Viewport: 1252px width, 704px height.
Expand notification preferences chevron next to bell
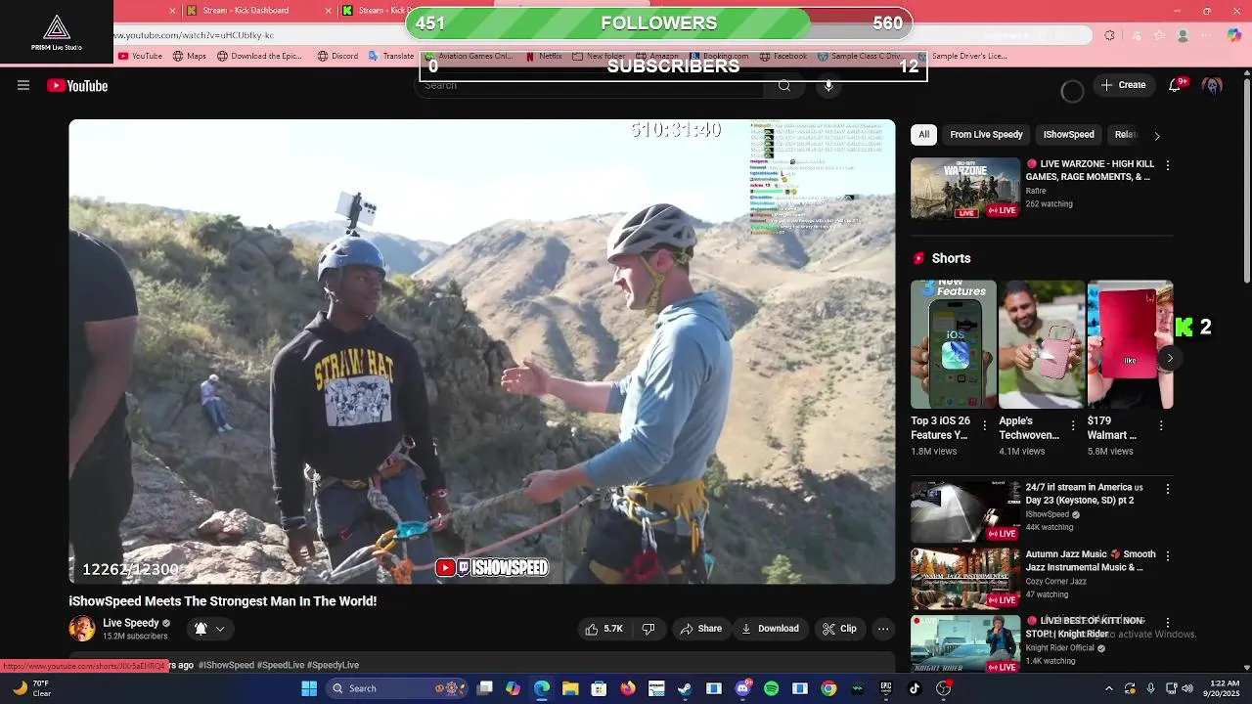pyautogui.click(x=220, y=629)
